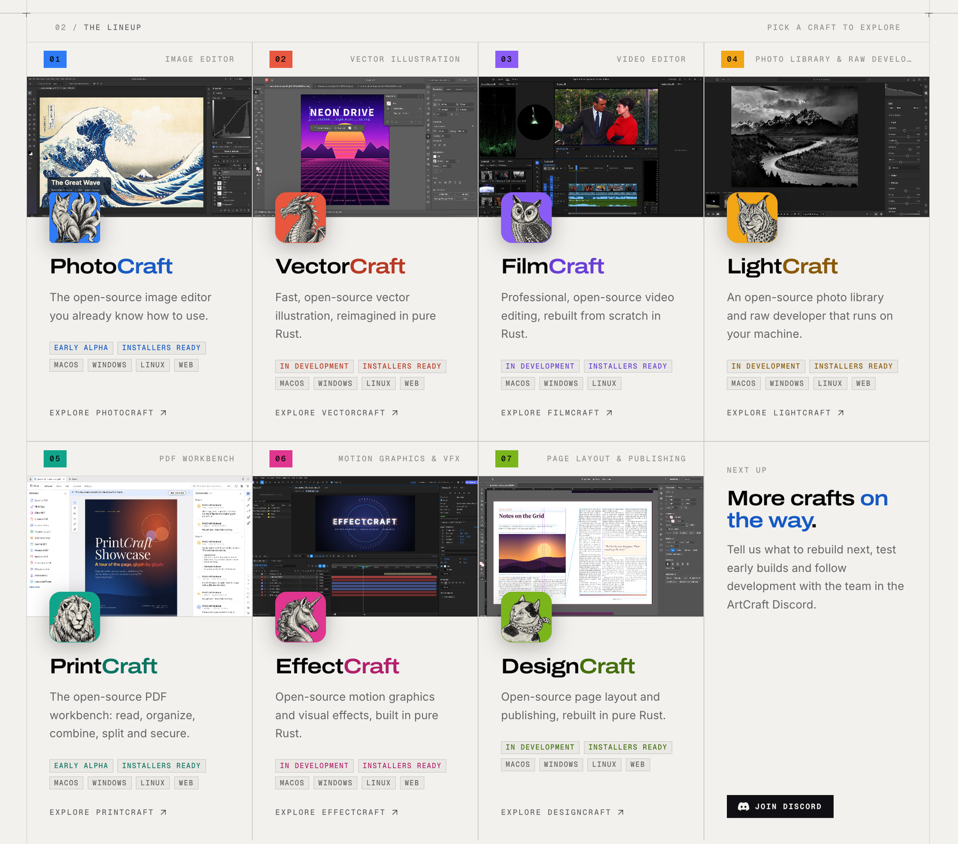958x844 pixels.
Task: Click the yellow 04 number badge
Action: 732,59
